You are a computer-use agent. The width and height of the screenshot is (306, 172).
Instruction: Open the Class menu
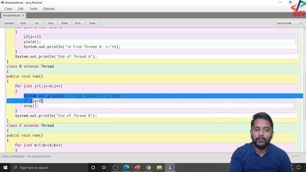click(9, 9)
